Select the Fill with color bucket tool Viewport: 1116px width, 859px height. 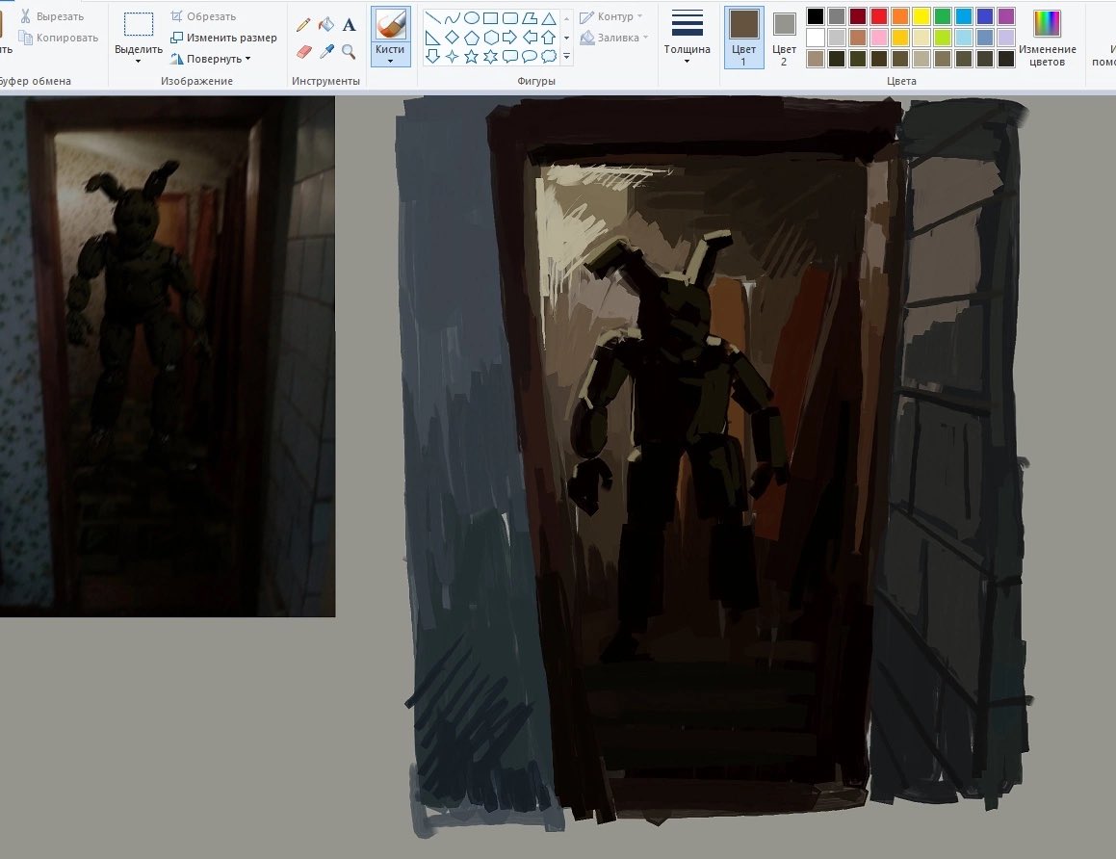pos(326,25)
